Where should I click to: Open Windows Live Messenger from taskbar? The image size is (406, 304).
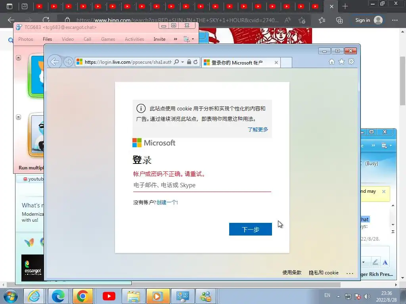[206, 296]
